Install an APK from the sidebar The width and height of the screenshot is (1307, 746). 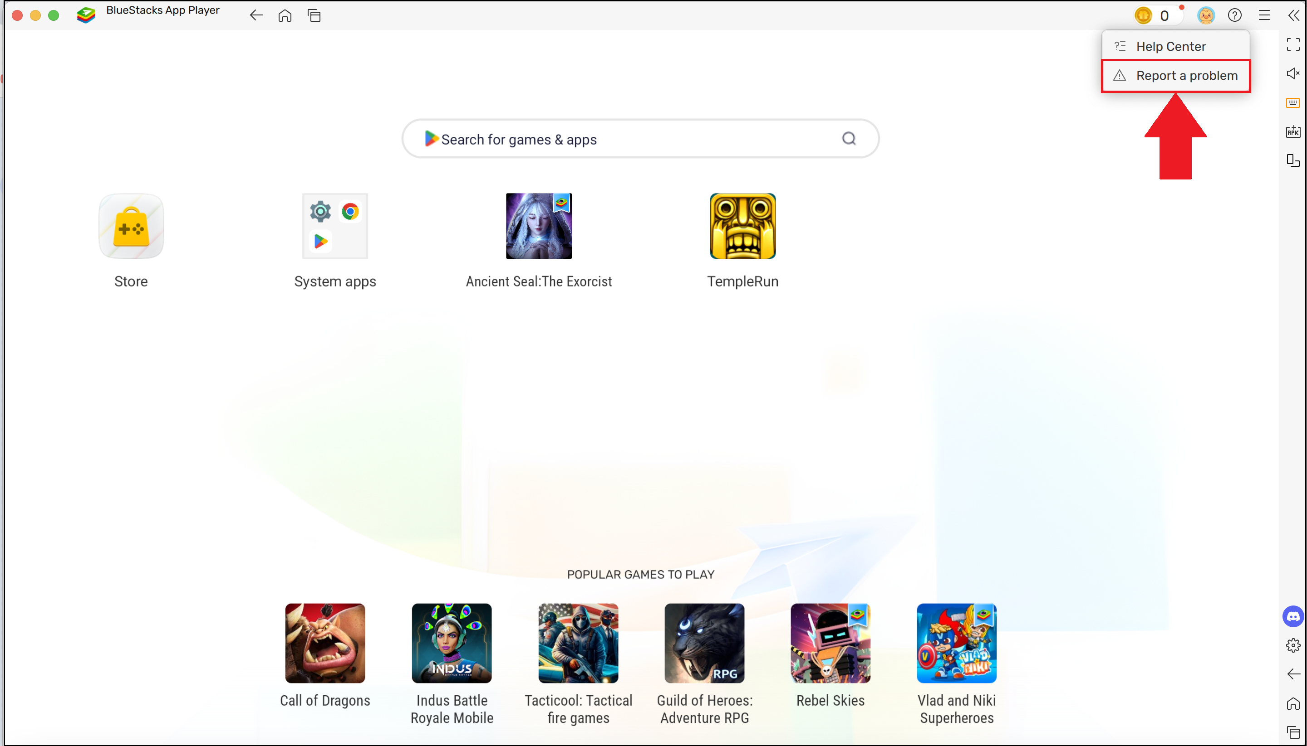1293,132
